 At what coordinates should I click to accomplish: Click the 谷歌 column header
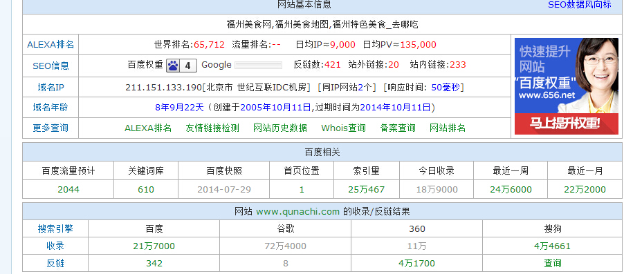tap(285, 228)
